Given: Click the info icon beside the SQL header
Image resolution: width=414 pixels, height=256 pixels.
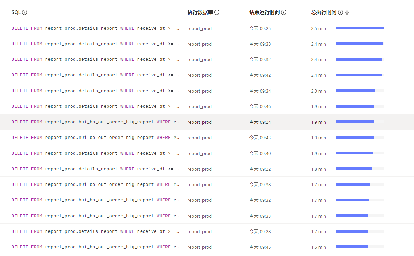Looking at the screenshot, I should pyautogui.click(x=25, y=12).
